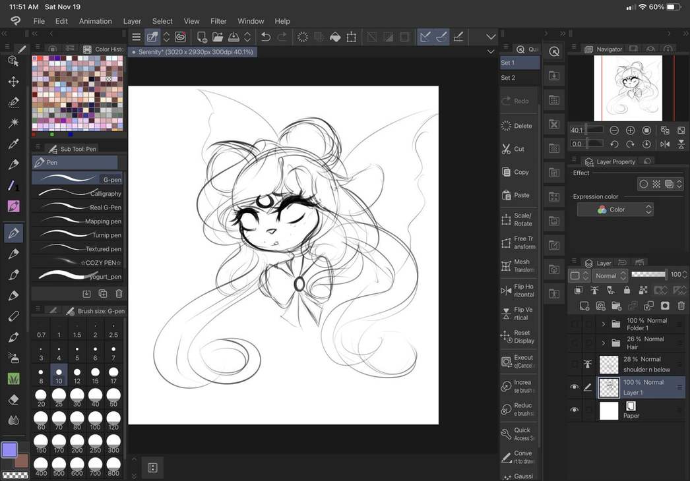Open the Expression color dropdown
This screenshot has width=690, height=481.
click(615, 210)
